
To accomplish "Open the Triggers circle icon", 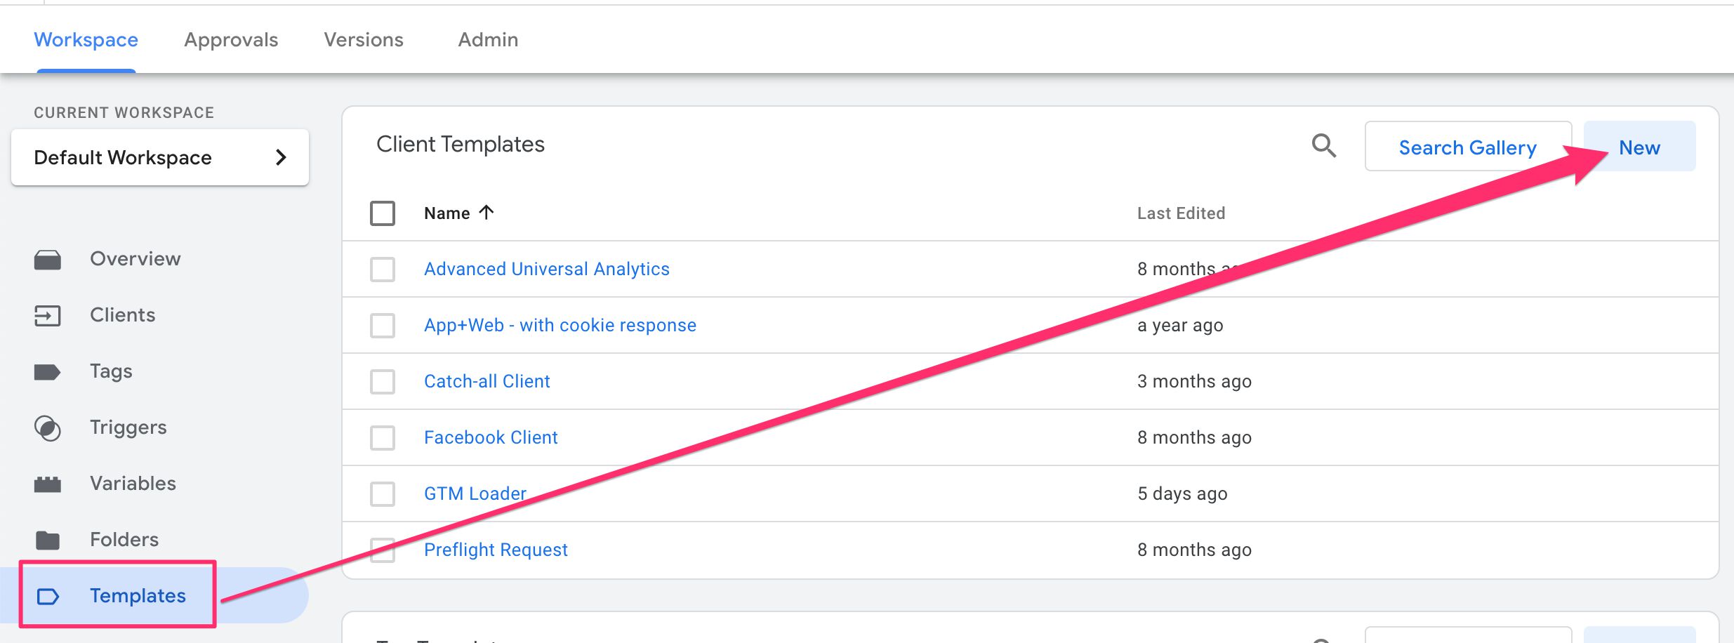I will (48, 428).
